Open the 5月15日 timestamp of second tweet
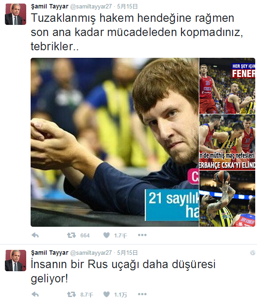Image resolution: width=257 pixels, height=301 pixels. point(127,253)
